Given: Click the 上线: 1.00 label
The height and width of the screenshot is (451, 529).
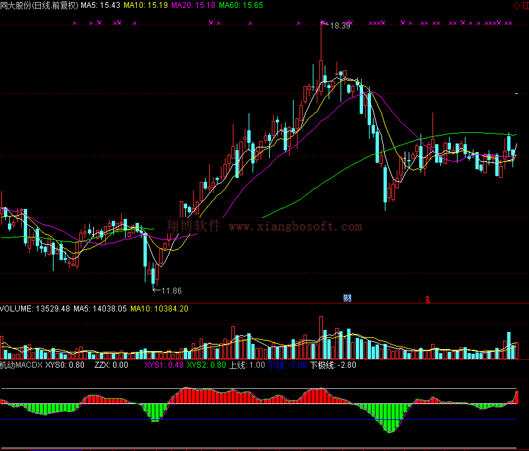Looking at the screenshot, I should pos(247,365).
